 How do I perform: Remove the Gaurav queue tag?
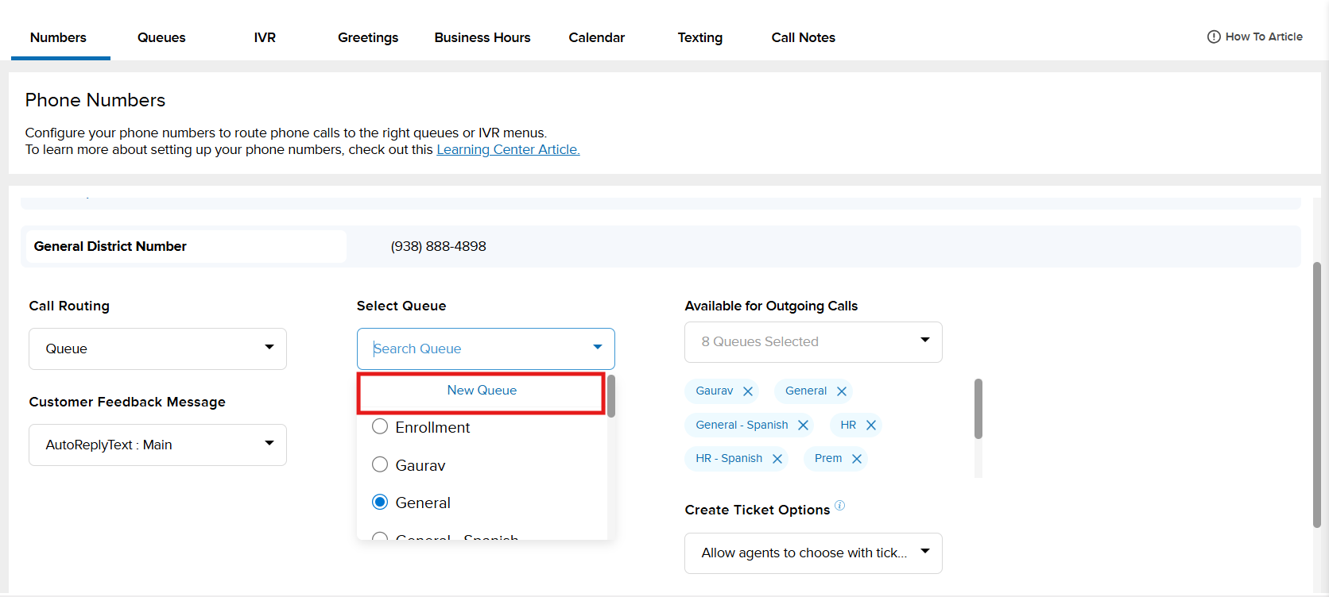coord(747,391)
